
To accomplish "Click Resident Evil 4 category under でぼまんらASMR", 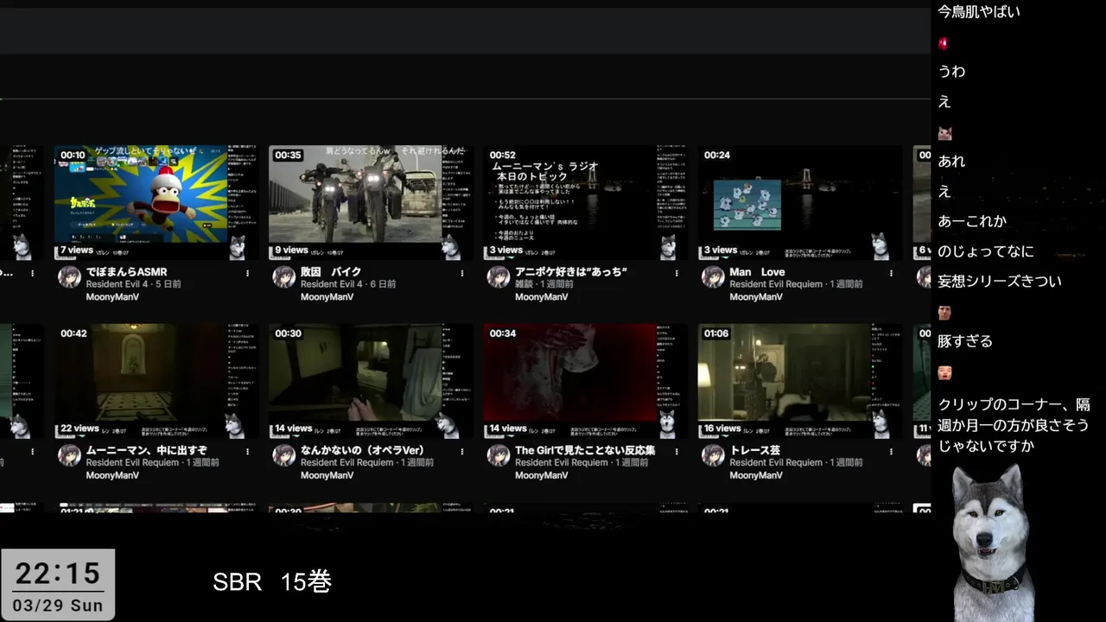I will [x=116, y=284].
